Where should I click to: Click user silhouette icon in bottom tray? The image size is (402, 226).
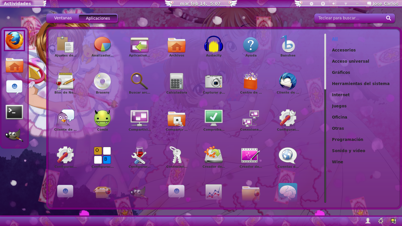point(368,221)
